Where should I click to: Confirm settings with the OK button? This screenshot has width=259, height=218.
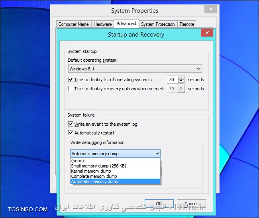(159, 204)
